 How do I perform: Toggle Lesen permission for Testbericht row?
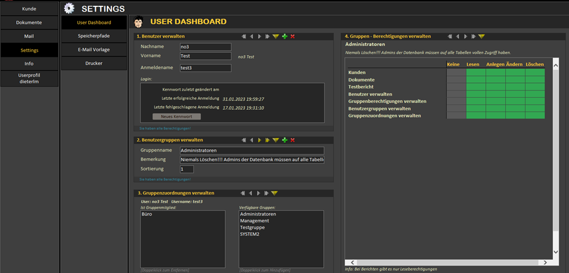click(476, 87)
